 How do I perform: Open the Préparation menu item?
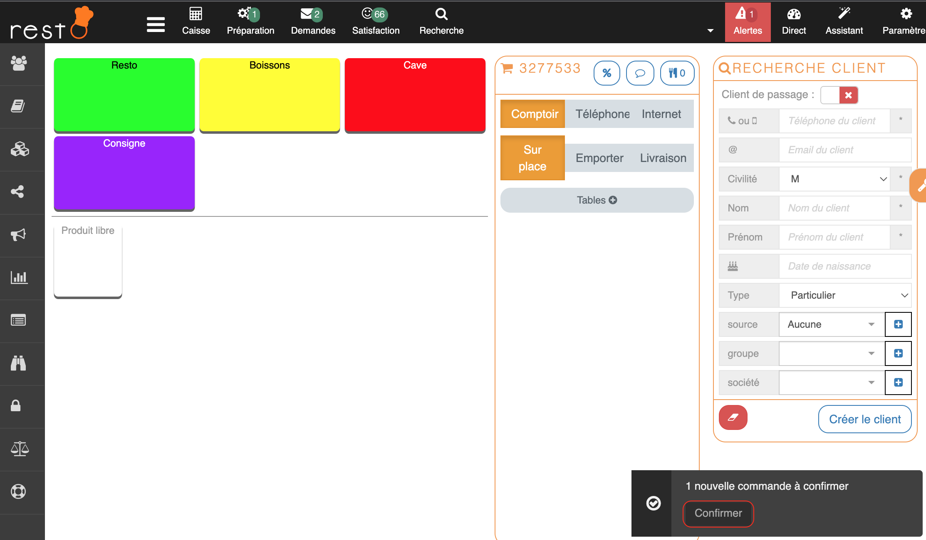coord(250,22)
